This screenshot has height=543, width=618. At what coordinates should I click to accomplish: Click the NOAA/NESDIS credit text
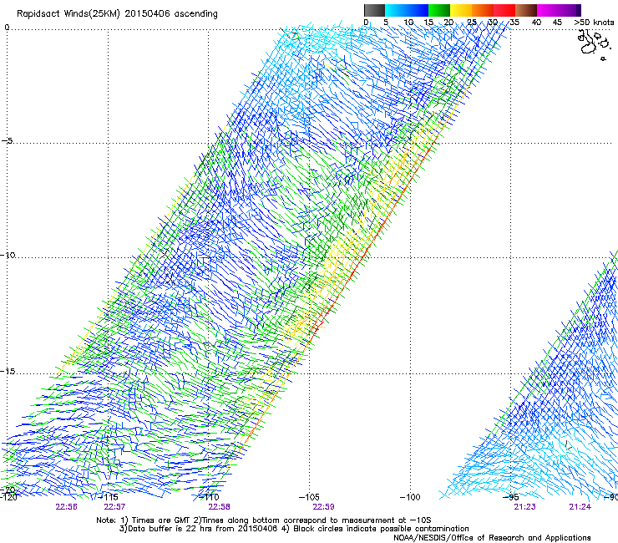tap(492, 538)
